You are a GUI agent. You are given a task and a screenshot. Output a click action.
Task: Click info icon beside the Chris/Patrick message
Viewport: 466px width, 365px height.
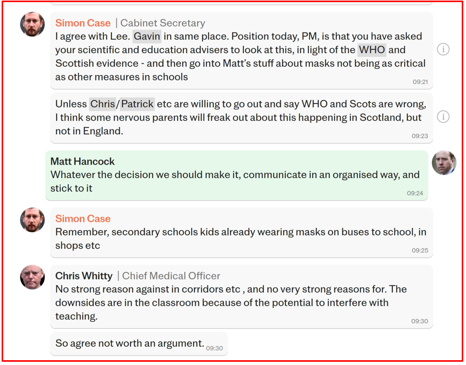tap(443, 117)
